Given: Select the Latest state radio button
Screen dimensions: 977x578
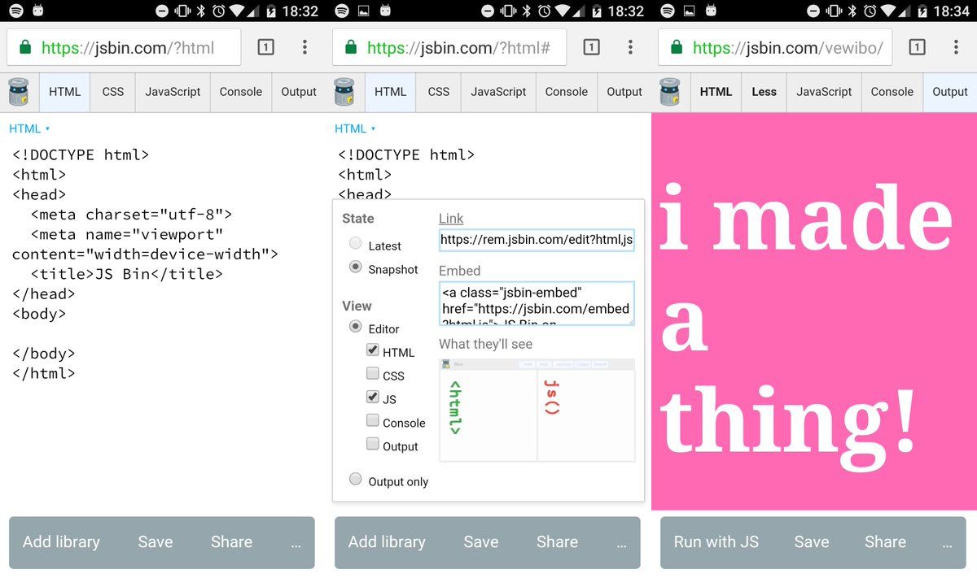Looking at the screenshot, I should (356, 243).
